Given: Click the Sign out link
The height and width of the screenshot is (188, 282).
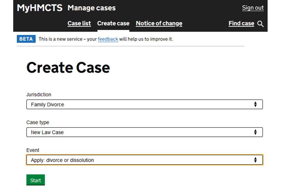Looking at the screenshot, I should (x=253, y=8).
